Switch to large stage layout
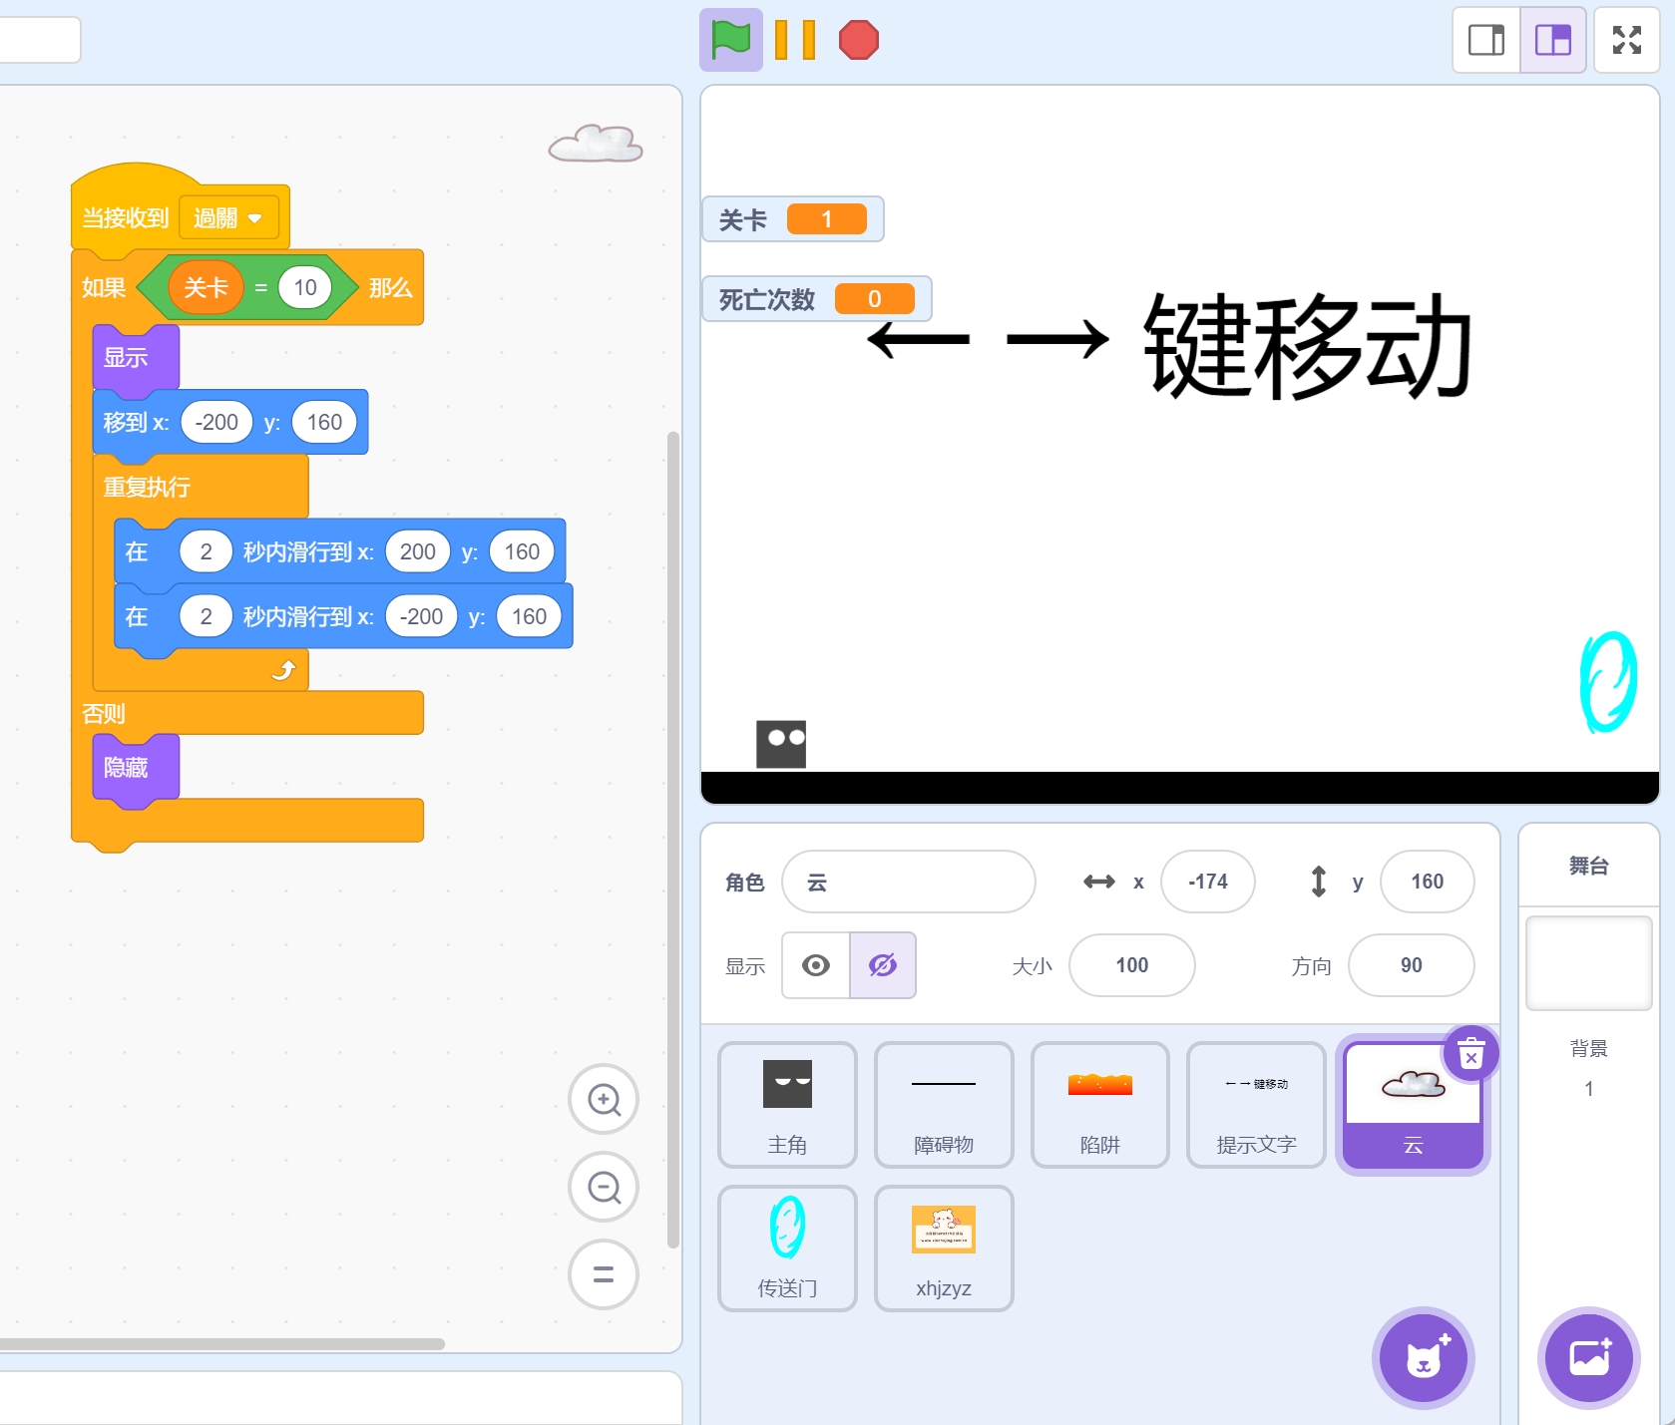The image size is (1675, 1425). point(1552,40)
